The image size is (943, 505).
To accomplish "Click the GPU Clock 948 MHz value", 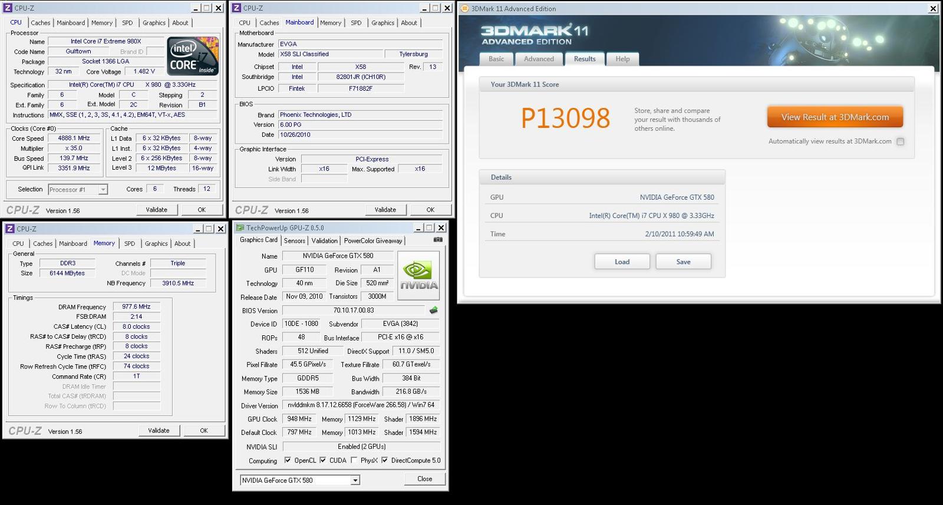I will 299,419.
